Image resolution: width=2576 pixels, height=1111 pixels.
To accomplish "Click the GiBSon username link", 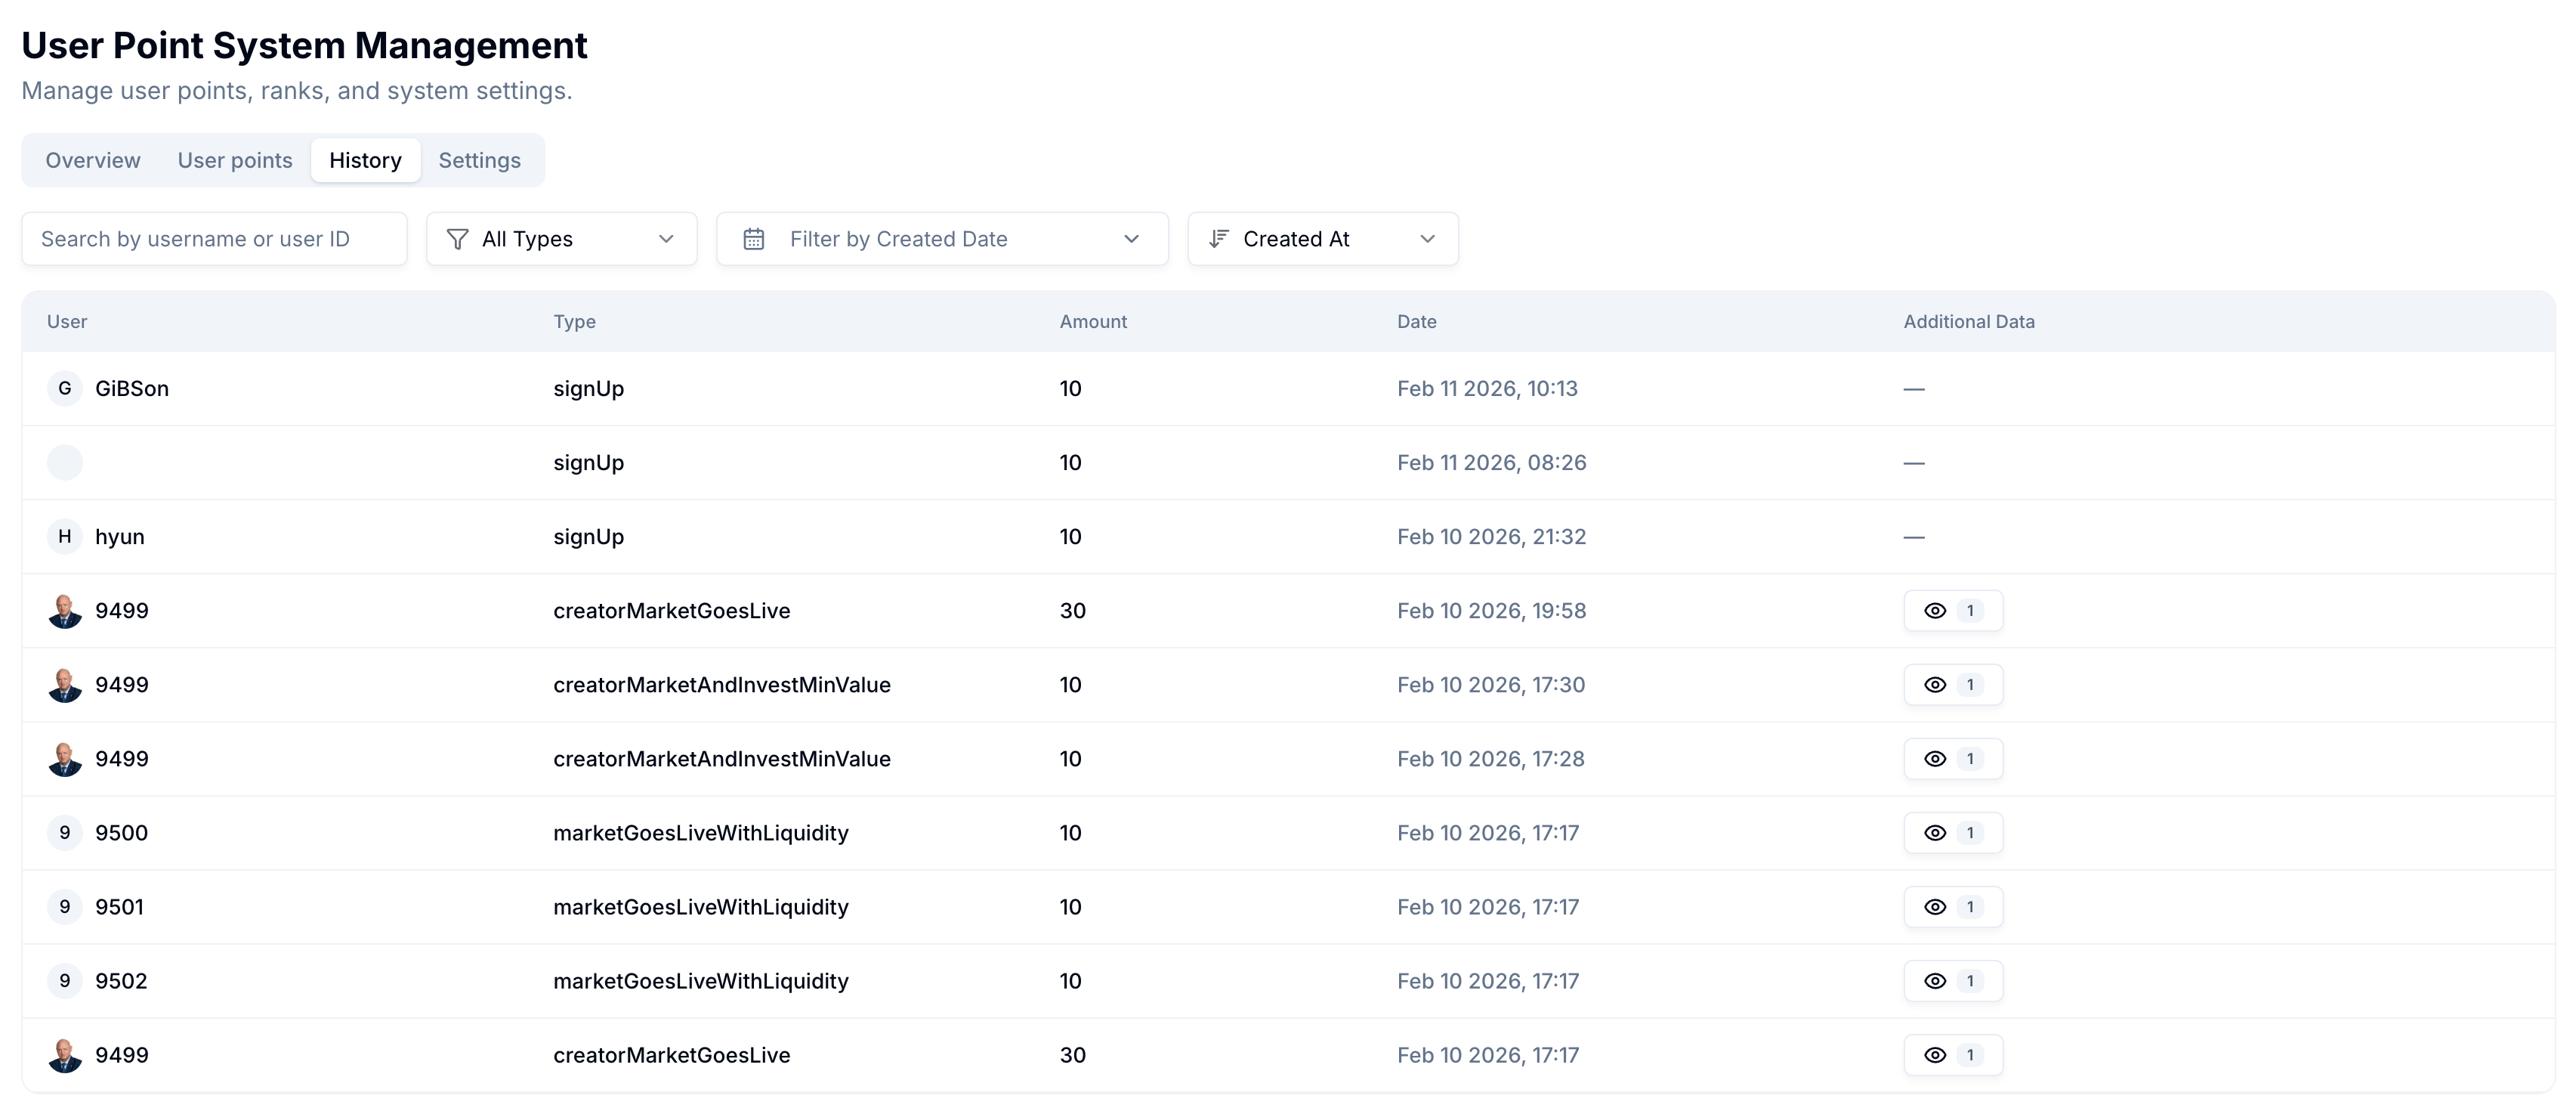I will (x=132, y=388).
